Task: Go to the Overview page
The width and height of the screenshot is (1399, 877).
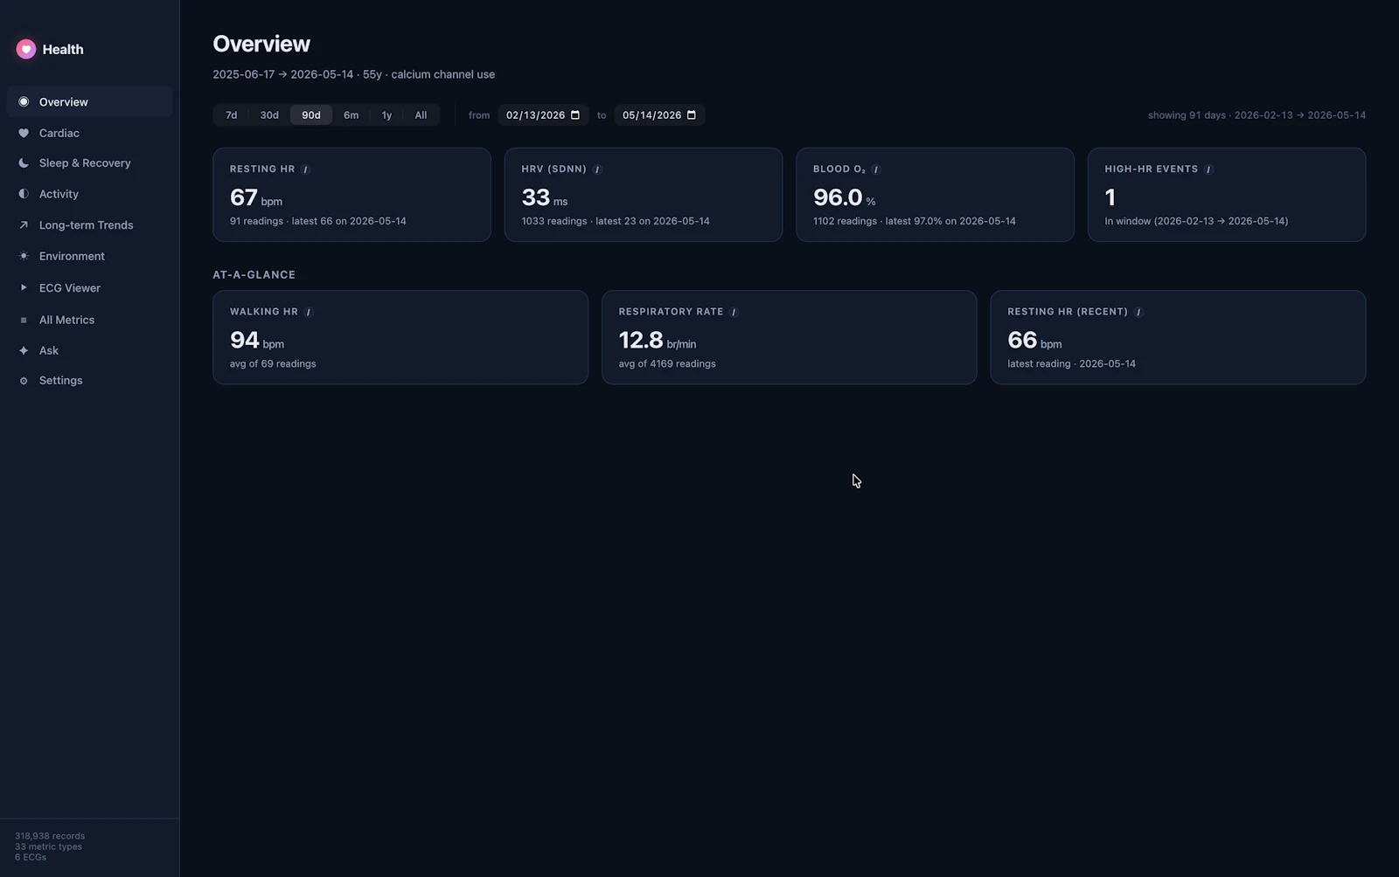Action: 89,102
